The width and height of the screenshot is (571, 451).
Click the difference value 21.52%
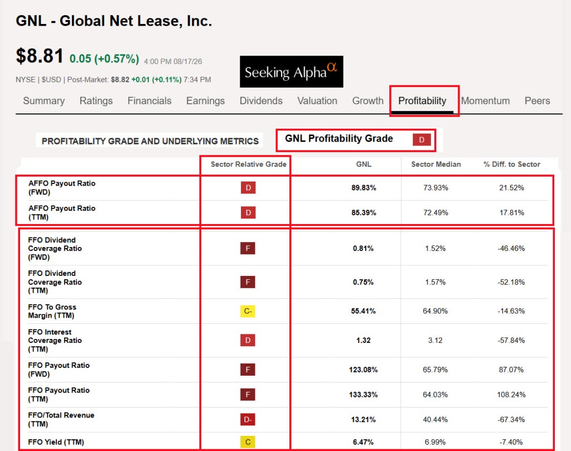(512, 188)
